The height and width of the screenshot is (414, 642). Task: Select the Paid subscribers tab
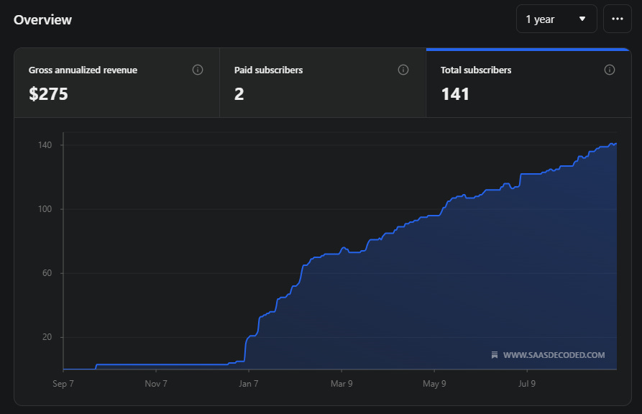pyautogui.click(x=323, y=83)
